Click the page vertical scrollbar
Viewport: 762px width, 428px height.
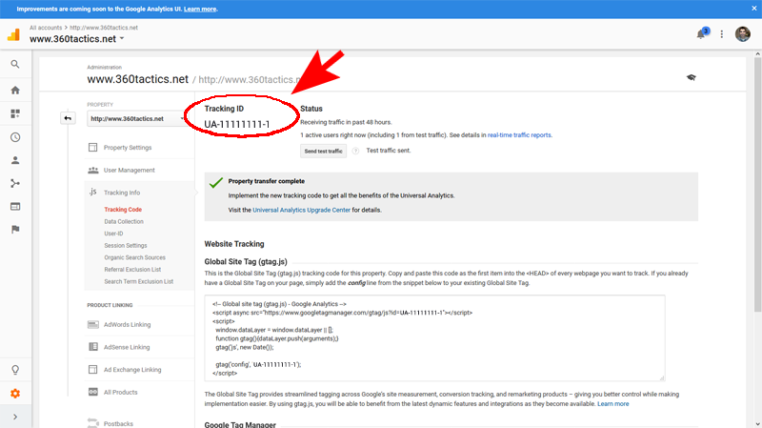tap(757, 185)
